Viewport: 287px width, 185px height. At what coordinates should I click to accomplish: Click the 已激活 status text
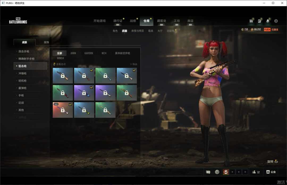275,30
